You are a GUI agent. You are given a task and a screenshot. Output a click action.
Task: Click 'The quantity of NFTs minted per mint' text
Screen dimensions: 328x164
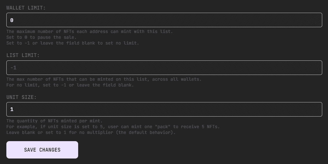[54, 121]
